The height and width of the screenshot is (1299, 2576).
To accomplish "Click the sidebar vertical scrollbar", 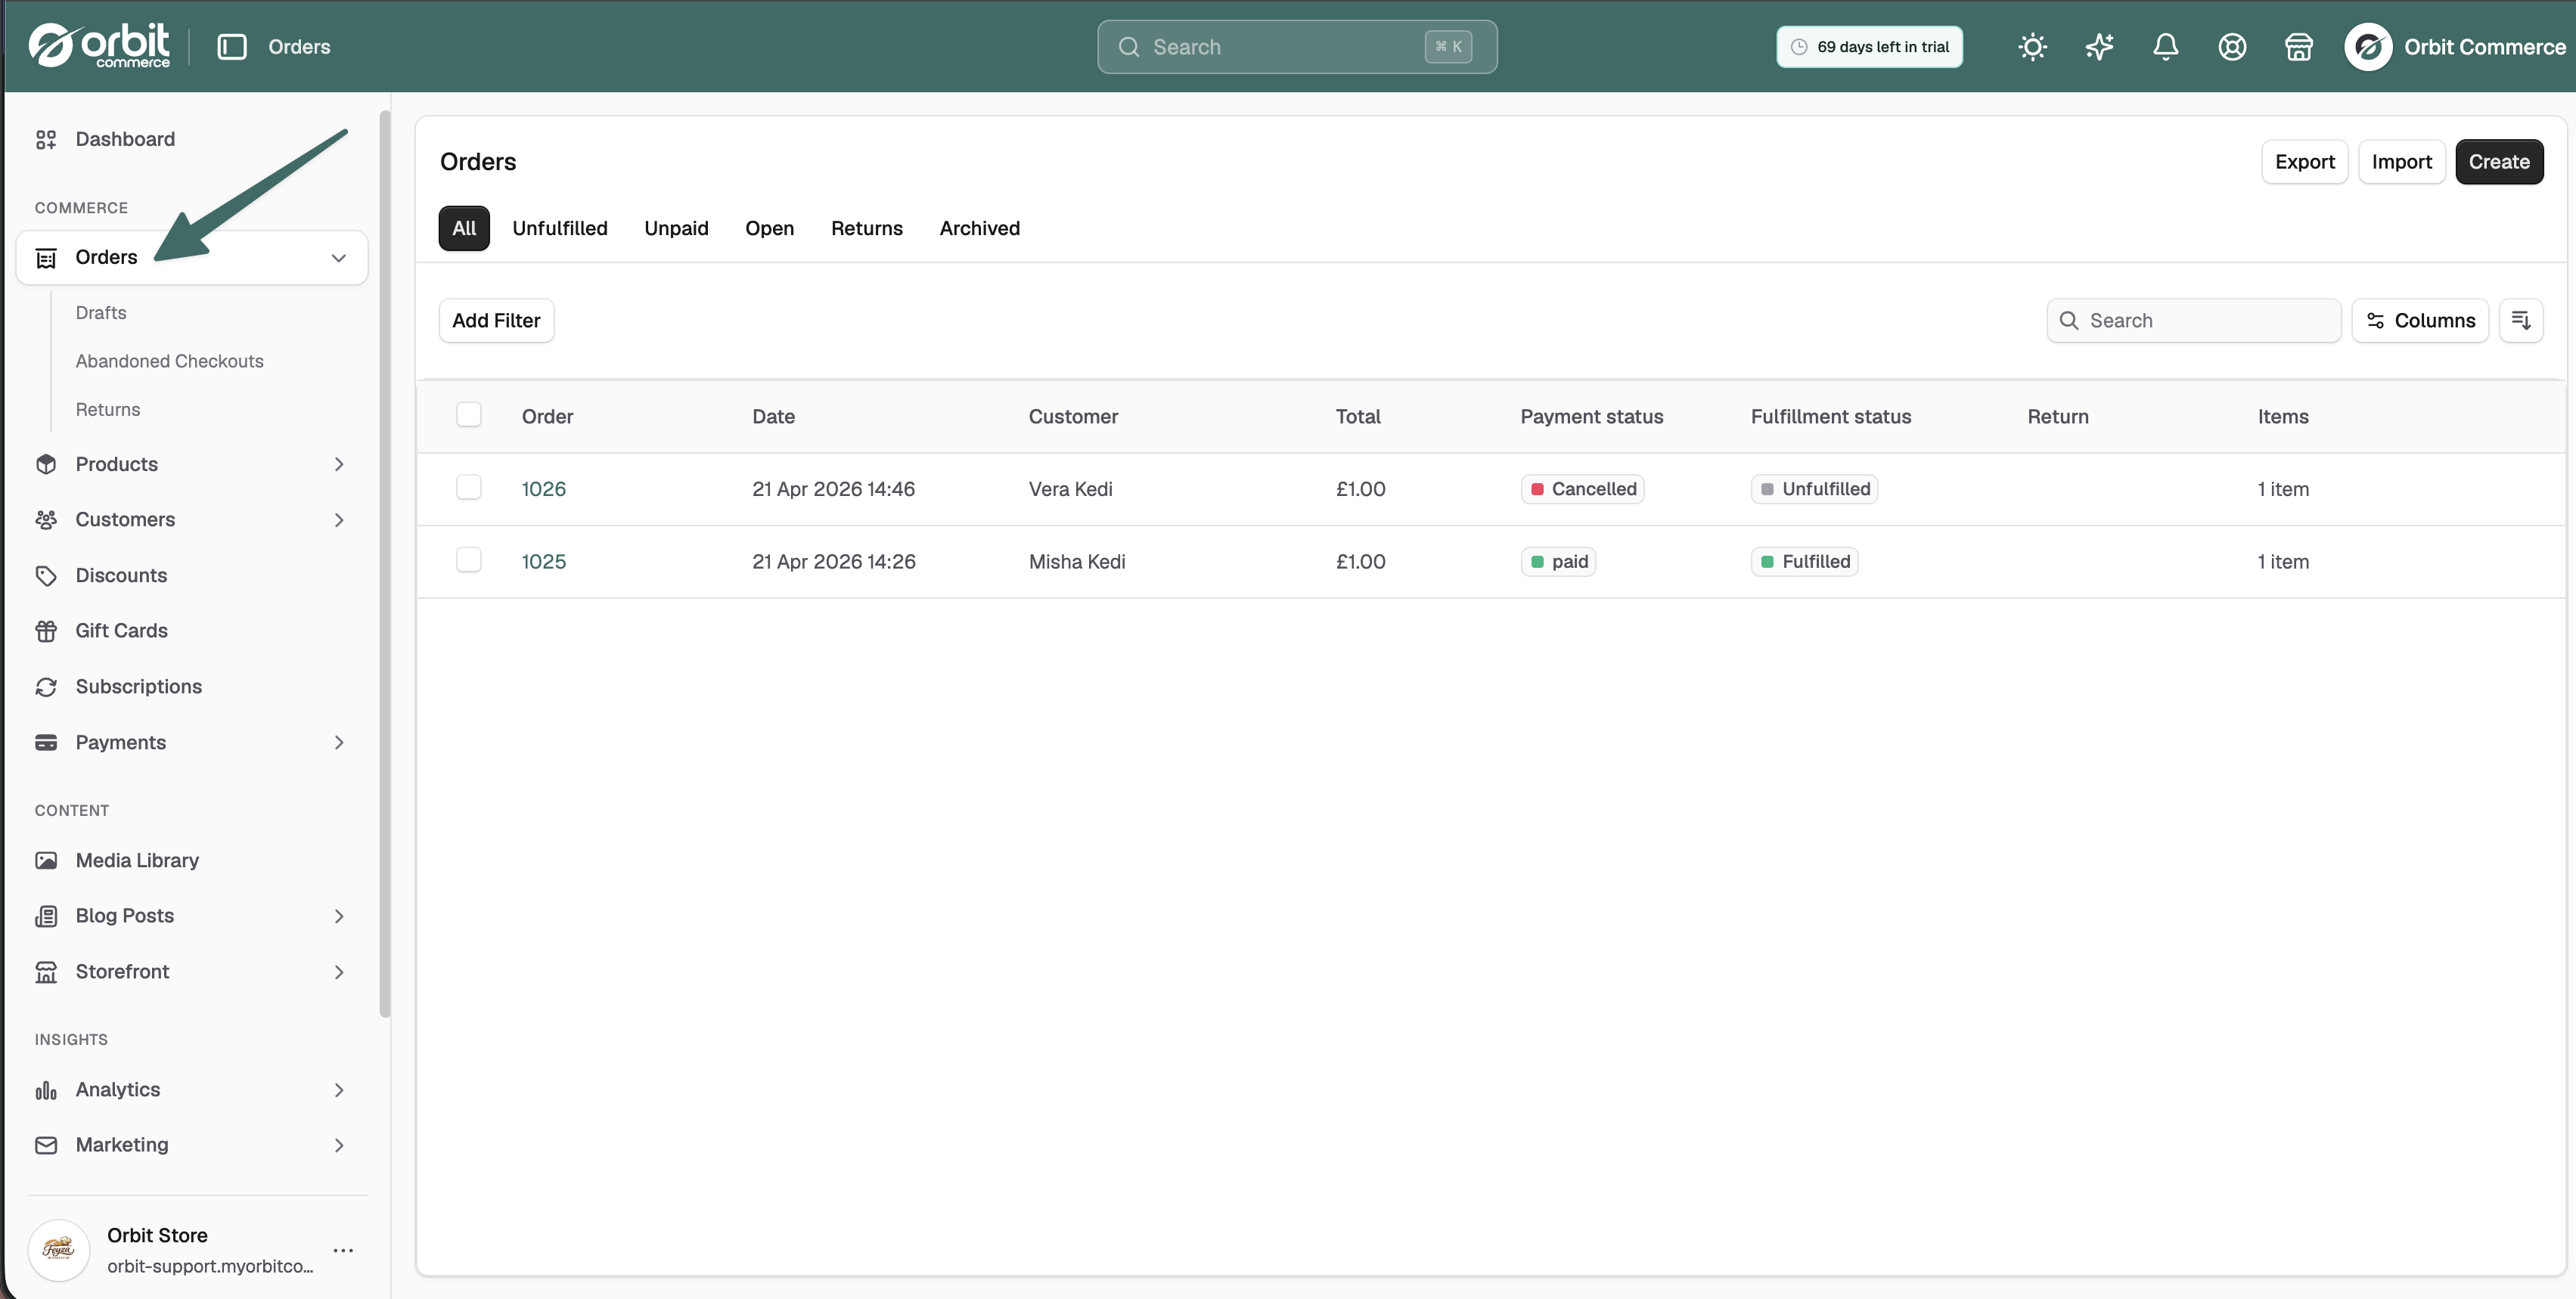I will coord(384,565).
